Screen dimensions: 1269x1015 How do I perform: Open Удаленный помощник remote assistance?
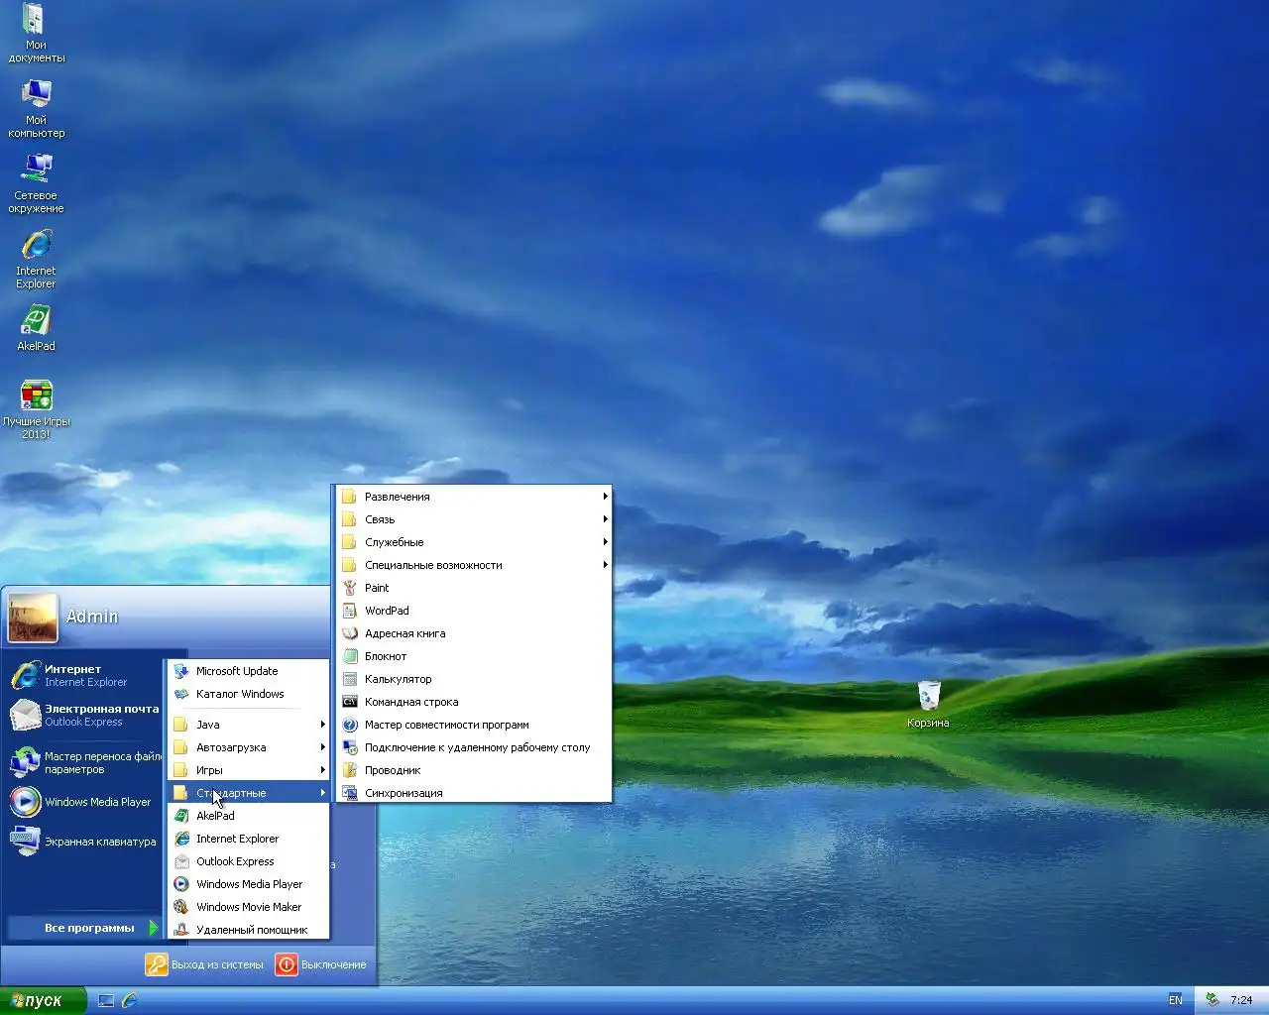tap(248, 930)
